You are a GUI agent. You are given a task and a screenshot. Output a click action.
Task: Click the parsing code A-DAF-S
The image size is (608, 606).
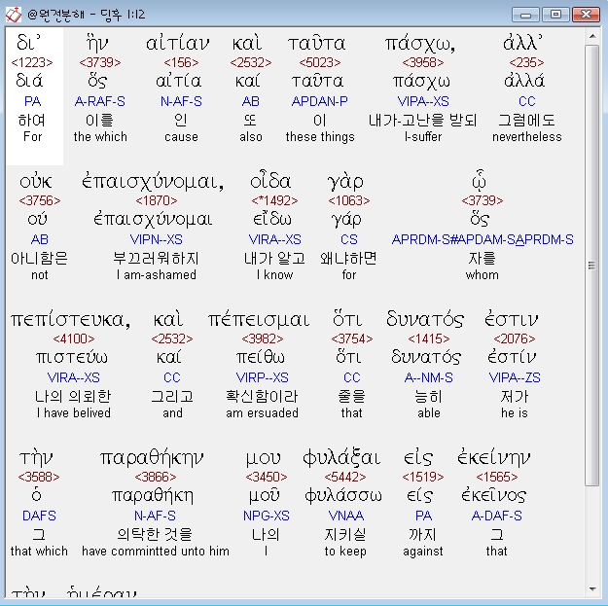pos(497,516)
